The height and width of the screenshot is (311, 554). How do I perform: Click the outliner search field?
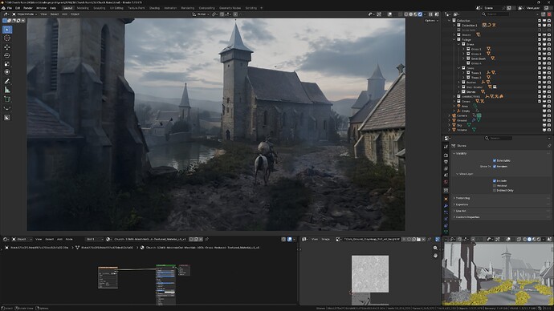click(x=496, y=14)
